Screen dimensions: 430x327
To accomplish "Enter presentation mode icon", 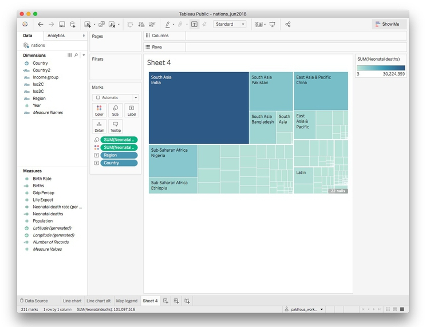I will tap(273, 24).
